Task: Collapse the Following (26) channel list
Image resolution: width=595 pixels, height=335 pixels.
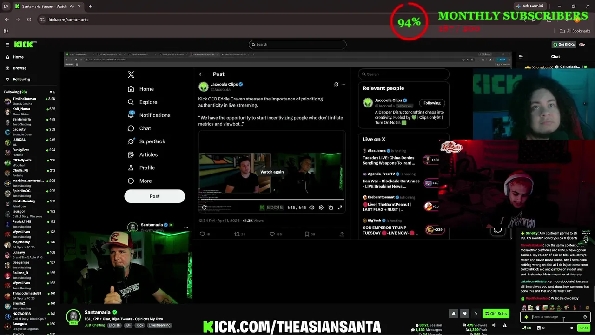Action: (x=52, y=92)
